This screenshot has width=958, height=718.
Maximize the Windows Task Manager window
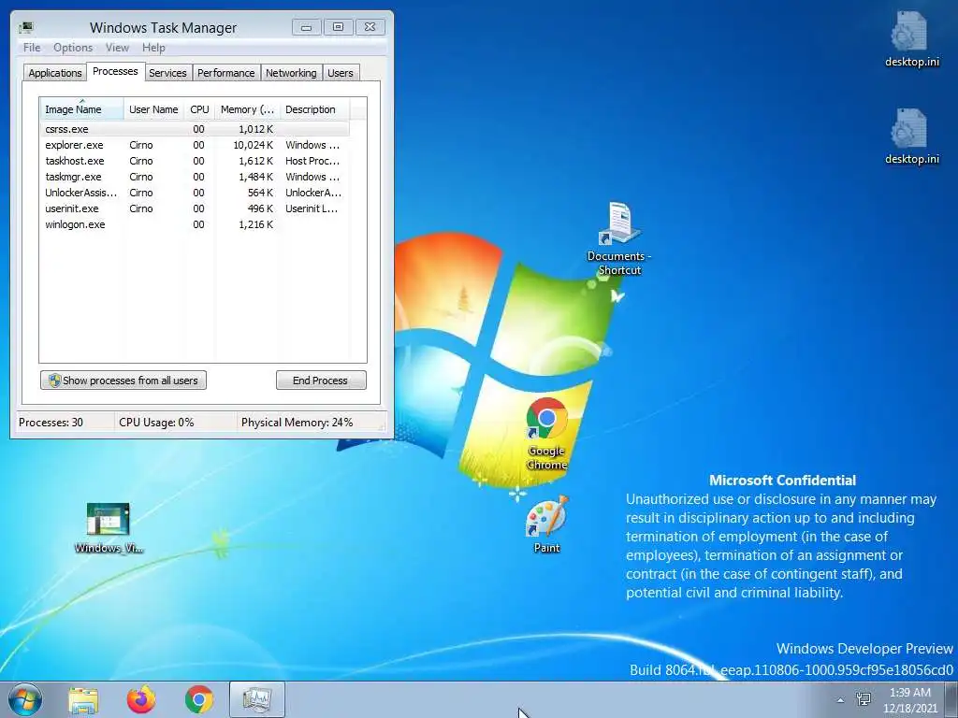(x=338, y=27)
